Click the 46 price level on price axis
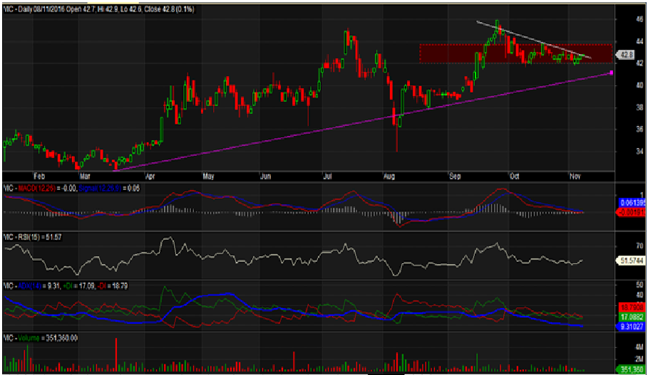Viewport: 648px width, 375px height. (619, 20)
